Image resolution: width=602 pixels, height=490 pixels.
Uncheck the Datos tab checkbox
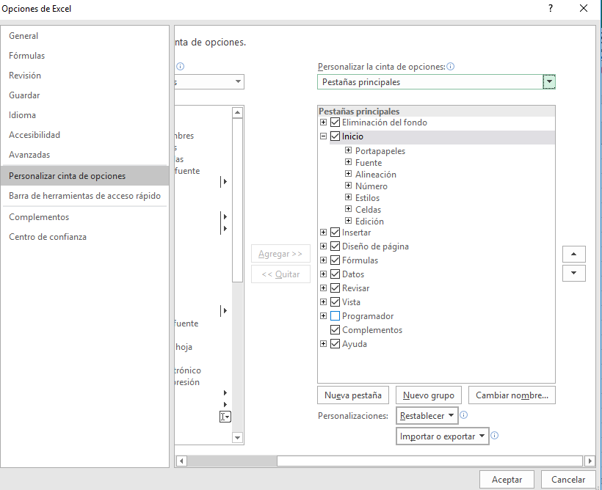coord(336,274)
